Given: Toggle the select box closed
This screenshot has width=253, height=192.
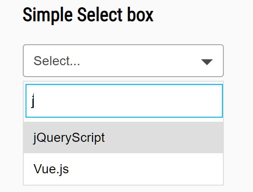Looking at the screenshot, I should coord(123,61).
